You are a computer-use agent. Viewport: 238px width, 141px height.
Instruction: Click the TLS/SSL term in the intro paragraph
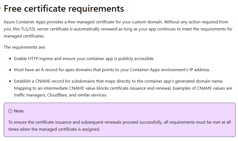(x=33, y=29)
